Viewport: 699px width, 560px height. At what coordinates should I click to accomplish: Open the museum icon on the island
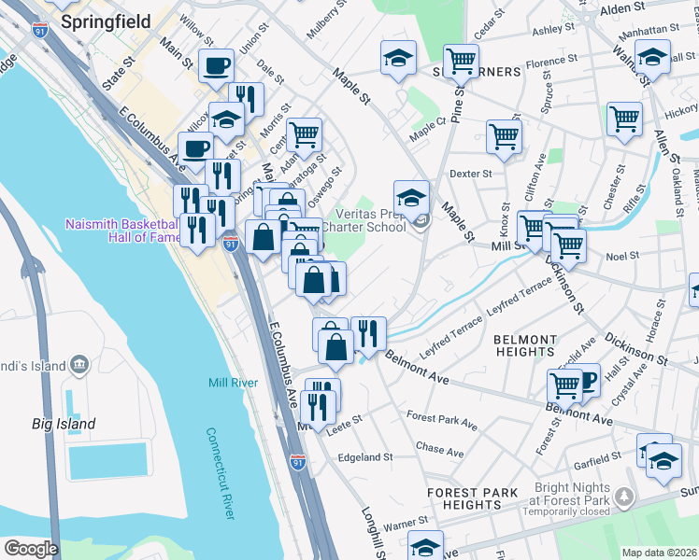79,366
